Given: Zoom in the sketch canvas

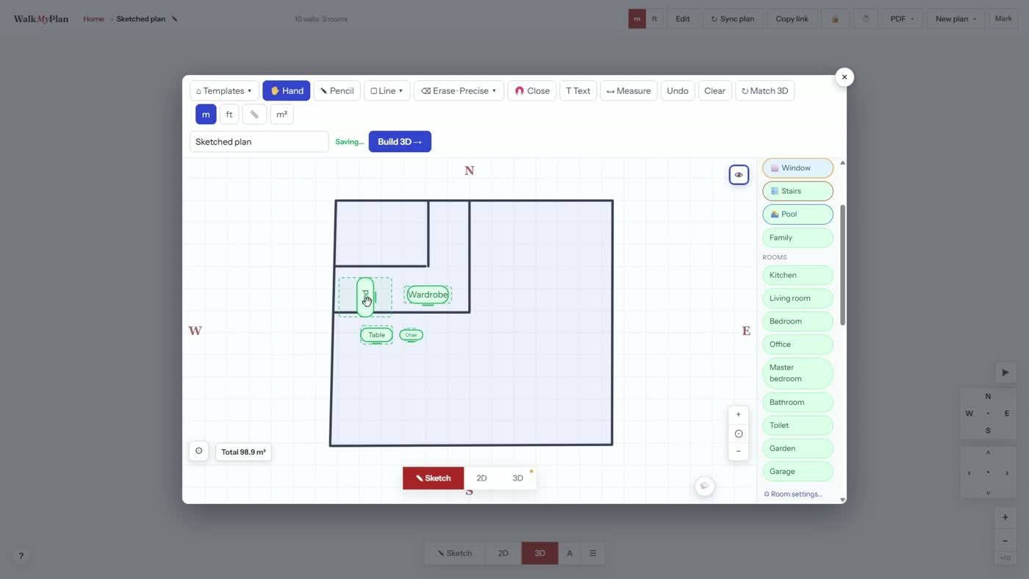Looking at the screenshot, I should [x=739, y=414].
